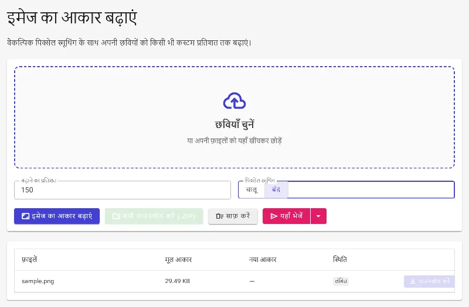The image size is (469, 307).
Task: Click the subtitle description under the heading
Action: tap(129, 43)
